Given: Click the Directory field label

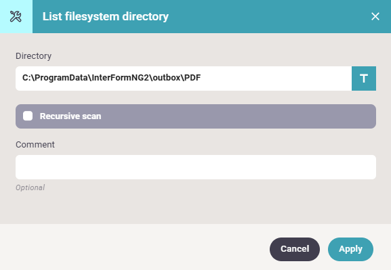Looking at the screenshot, I should pyautogui.click(x=34, y=56).
